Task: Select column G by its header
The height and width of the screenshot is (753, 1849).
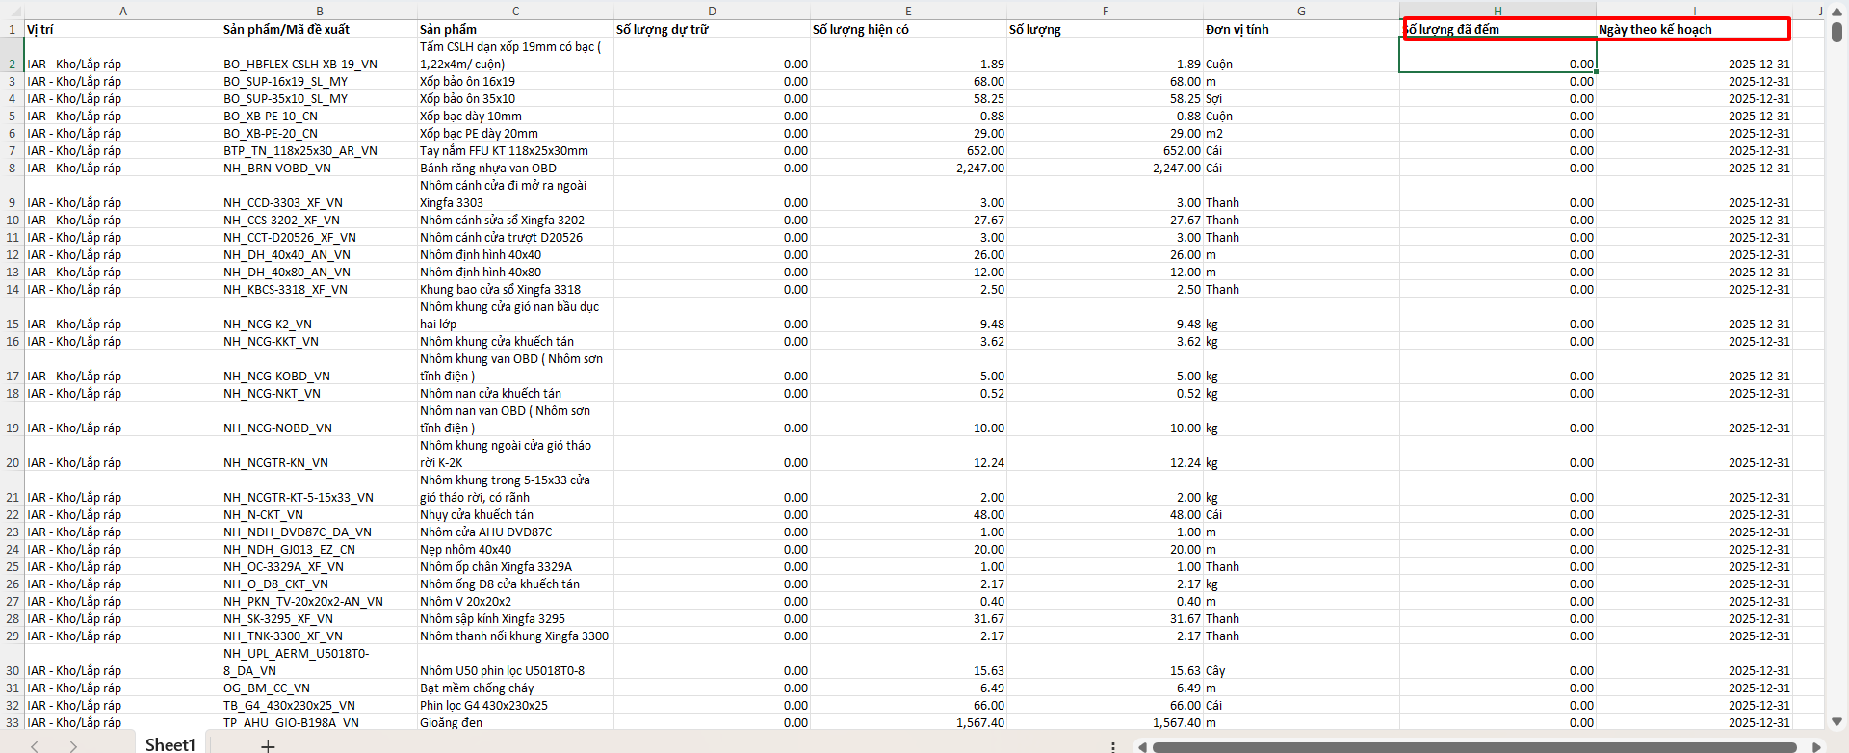Action: click(x=1301, y=11)
